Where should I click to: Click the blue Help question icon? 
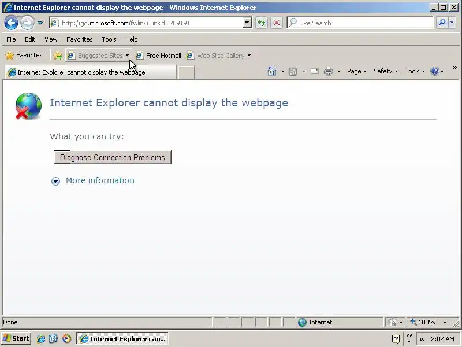[435, 71]
